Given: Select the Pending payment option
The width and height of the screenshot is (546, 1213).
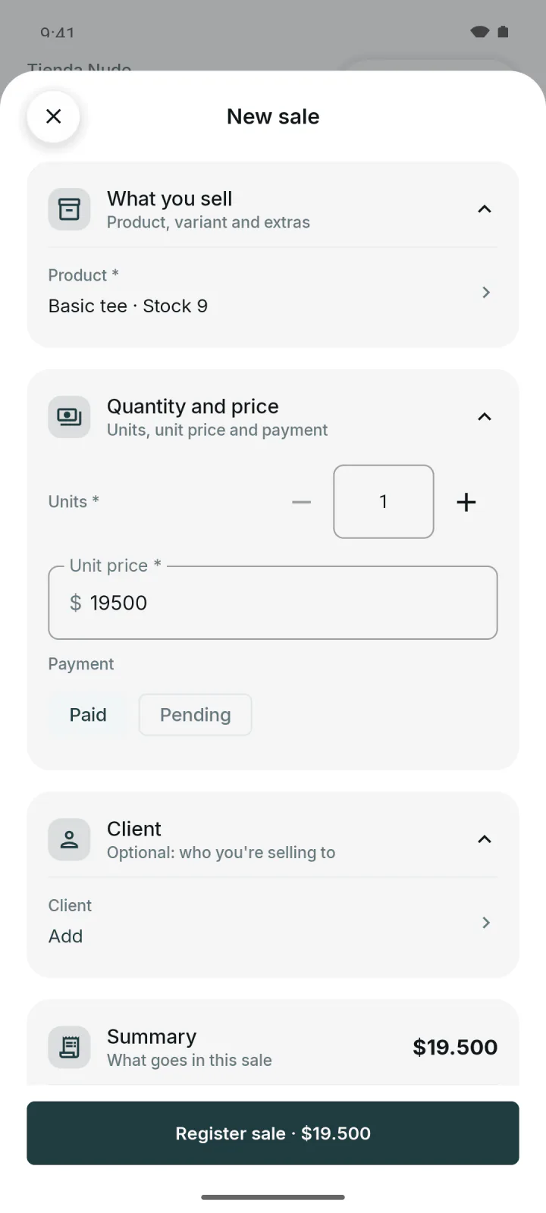Looking at the screenshot, I should point(196,715).
